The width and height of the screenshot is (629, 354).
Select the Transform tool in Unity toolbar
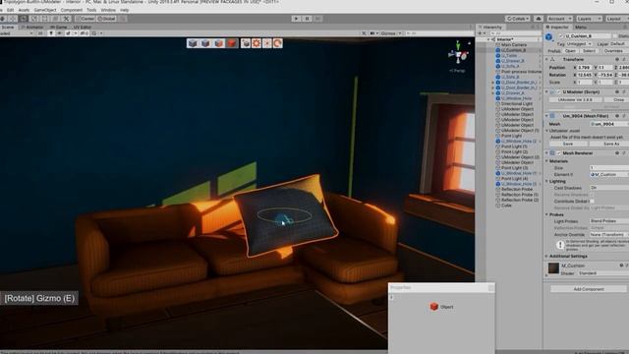tap(56, 19)
